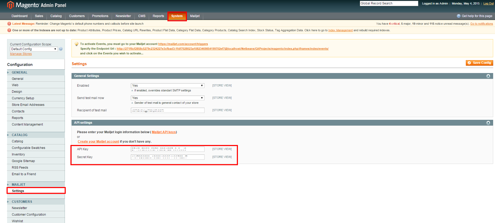Collapse the General Settings section arrow icon
Viewport: 495px width, 223px height.
pyautogui.click(x=488, y=76)
